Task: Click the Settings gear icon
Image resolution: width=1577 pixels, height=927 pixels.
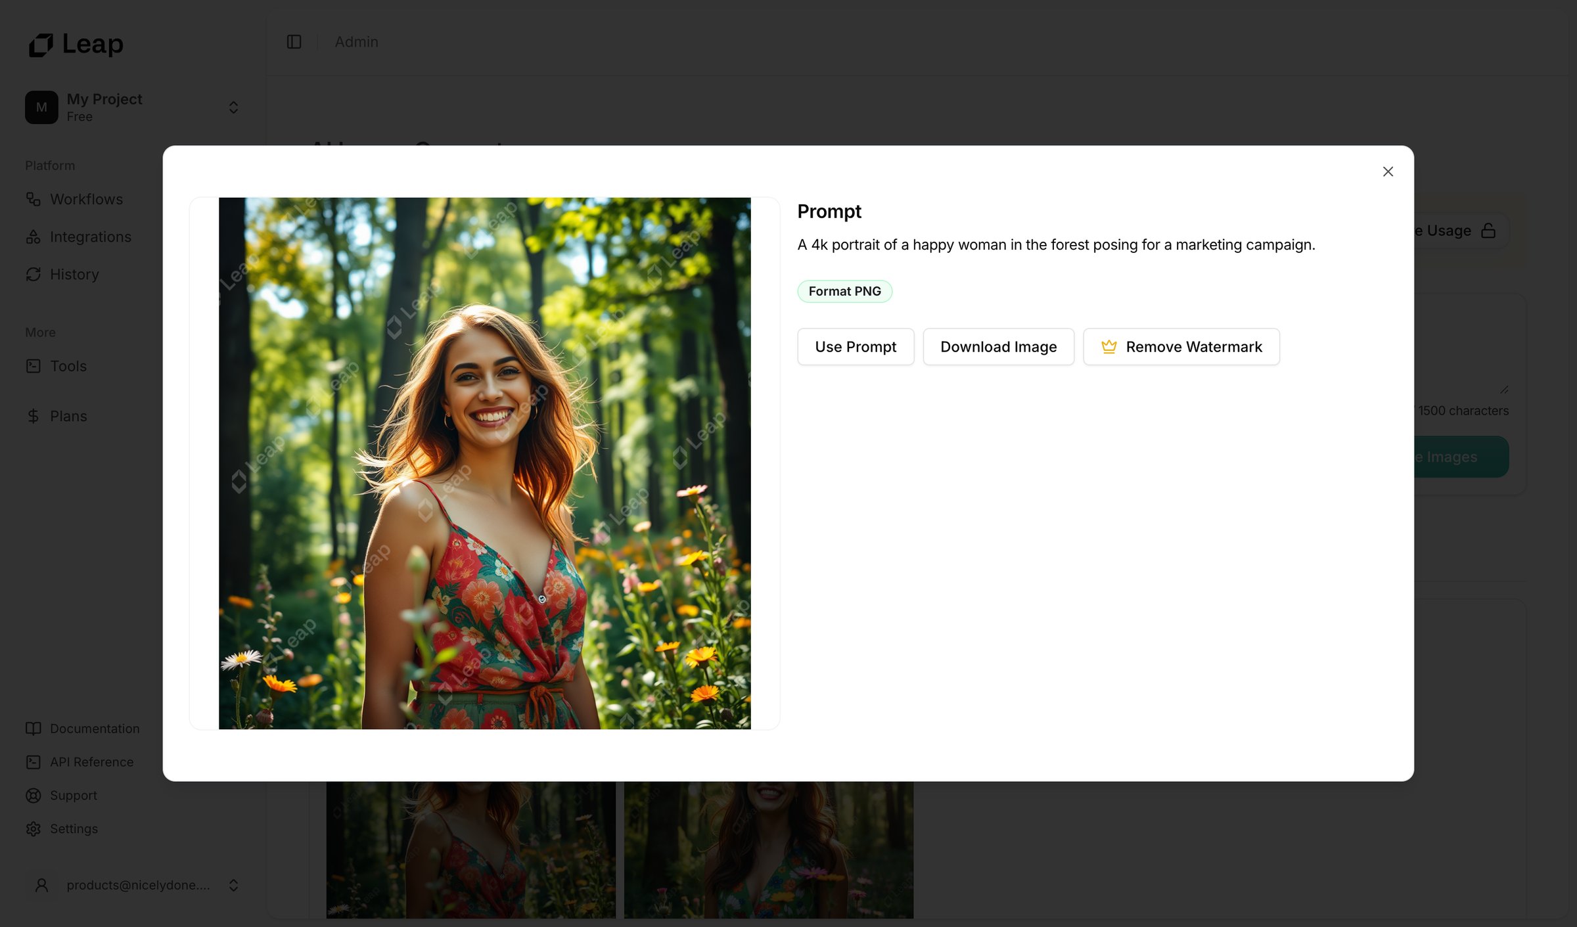Action: tap(34, 829)
